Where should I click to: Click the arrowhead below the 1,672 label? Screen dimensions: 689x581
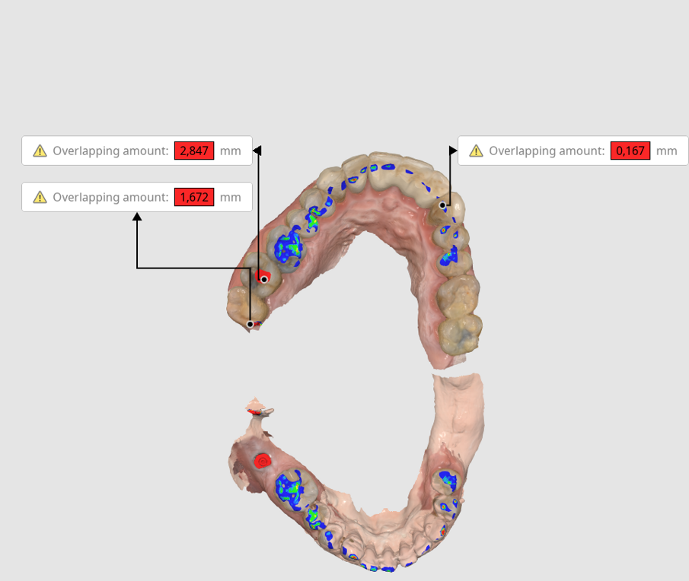tap(137, 217)
